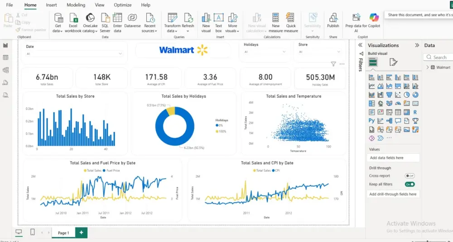Viewport: 453px width, 242px height.
Task: Select the Area chart visual
Action: pyautogui.click(x=381, y=86)
